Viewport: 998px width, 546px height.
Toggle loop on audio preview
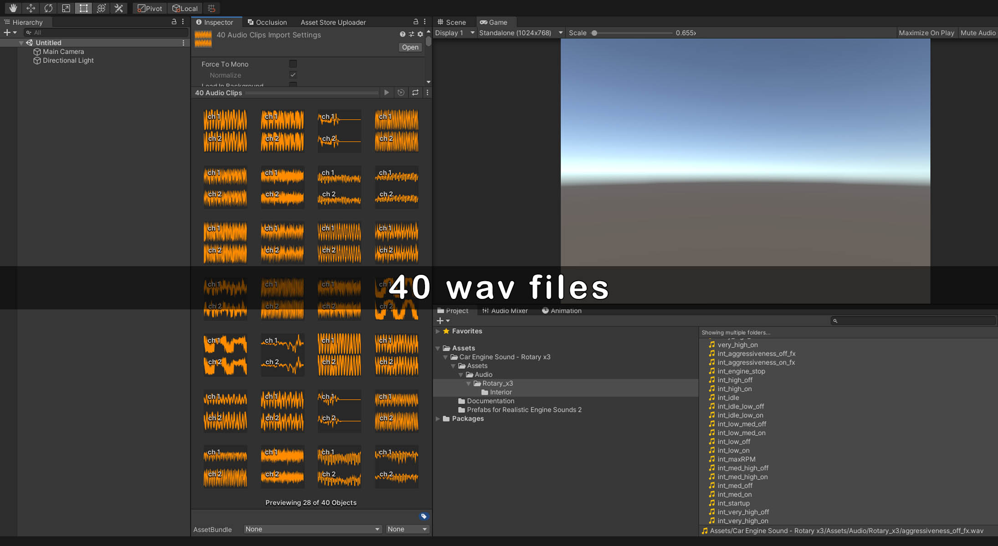tap(415, 92)
